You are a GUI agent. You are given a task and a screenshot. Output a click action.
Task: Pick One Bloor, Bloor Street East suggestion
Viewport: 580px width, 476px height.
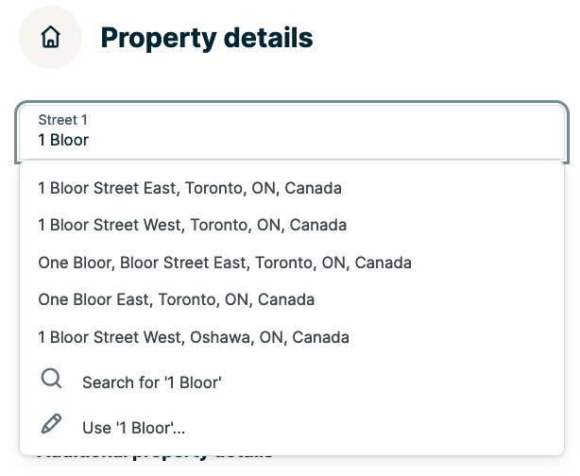[x=225, y=263]
